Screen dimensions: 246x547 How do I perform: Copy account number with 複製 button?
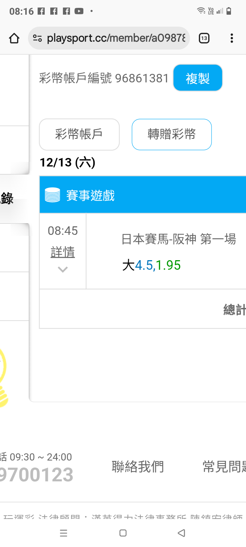(x=198, y=78)
